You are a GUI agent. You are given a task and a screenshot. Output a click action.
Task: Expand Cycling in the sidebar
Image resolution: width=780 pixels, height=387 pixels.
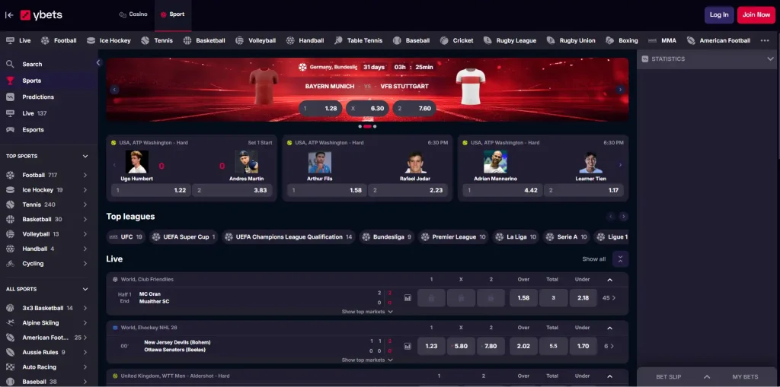click(x=85, y=263)
